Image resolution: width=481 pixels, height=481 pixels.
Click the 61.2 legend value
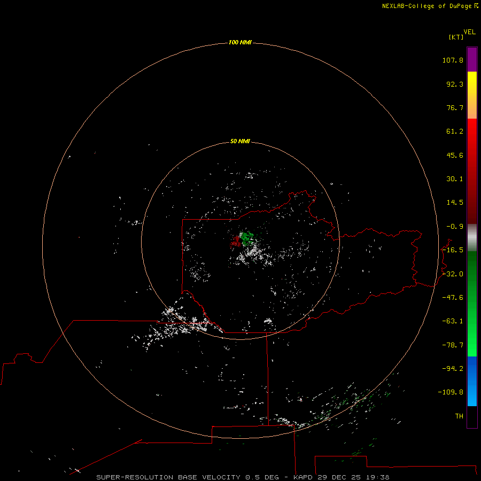point(455,131)
